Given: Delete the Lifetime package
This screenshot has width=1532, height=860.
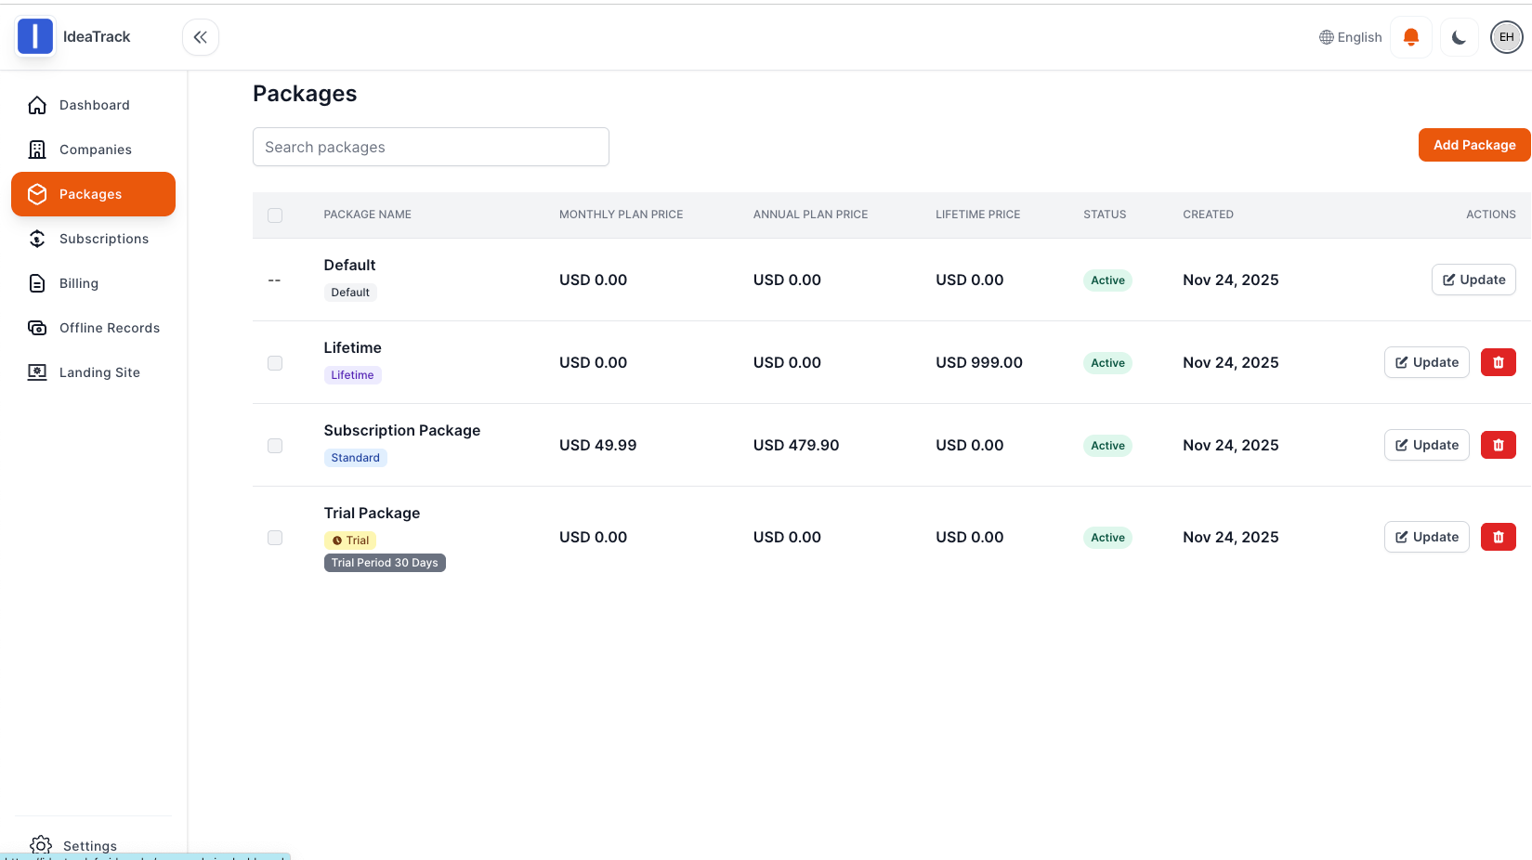Looking at the screenshot, I should 1498,362.
